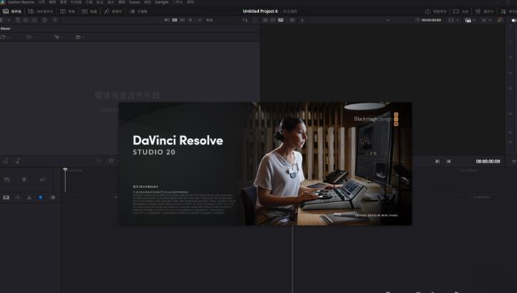Expand the first media pool sort dropdown
517x293 pixels.
coord(5,37)
